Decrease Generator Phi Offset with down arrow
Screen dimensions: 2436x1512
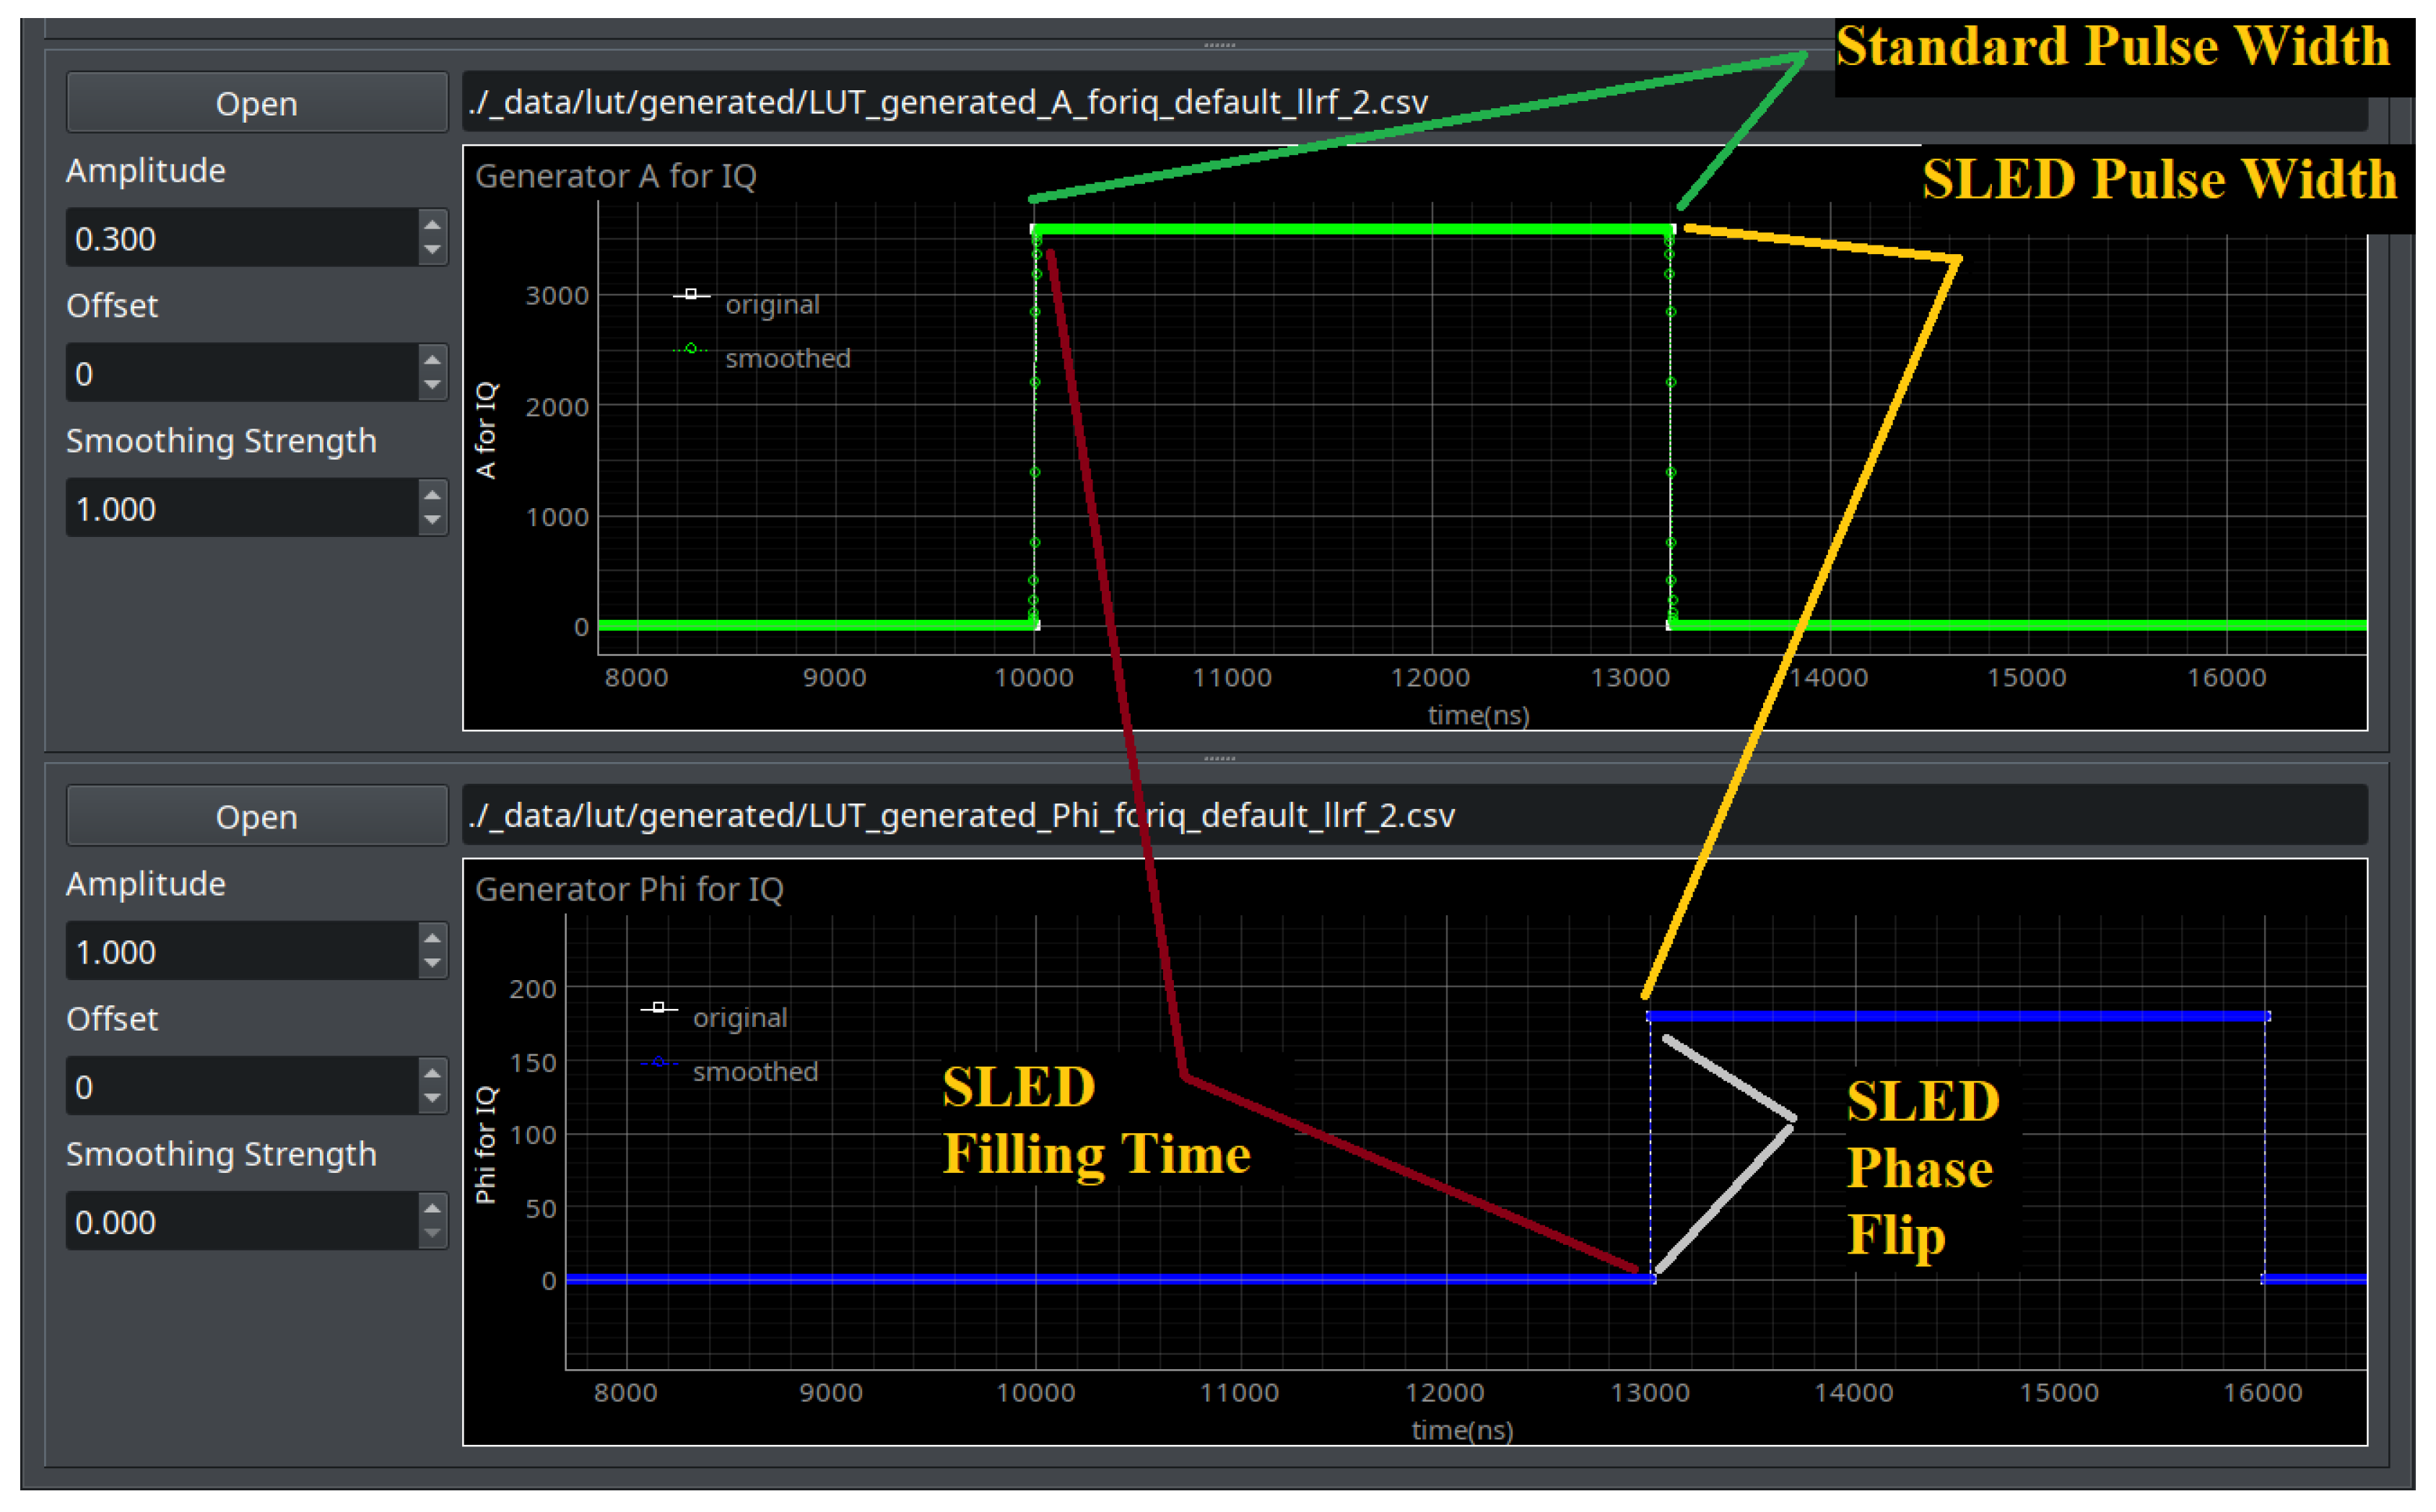click(432, 1098)
